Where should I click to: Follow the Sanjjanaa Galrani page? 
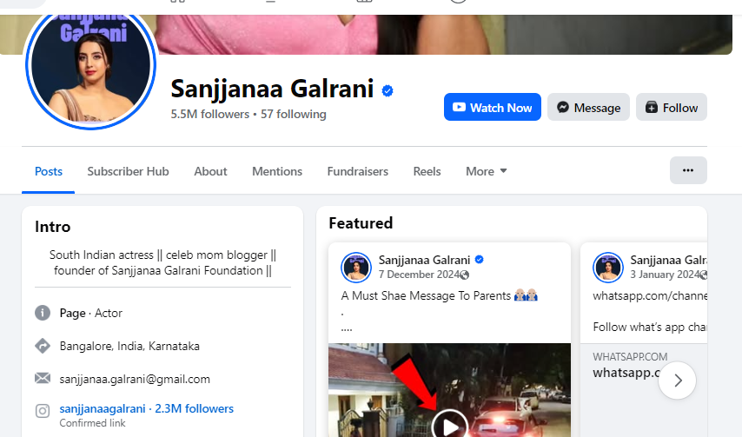tap(671, 107)
